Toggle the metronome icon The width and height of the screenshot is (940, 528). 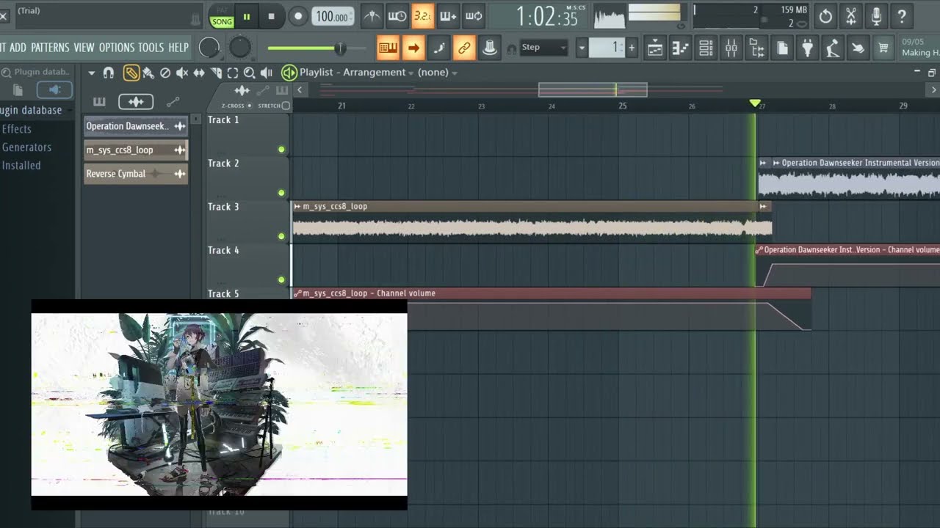tap(372, 15)
